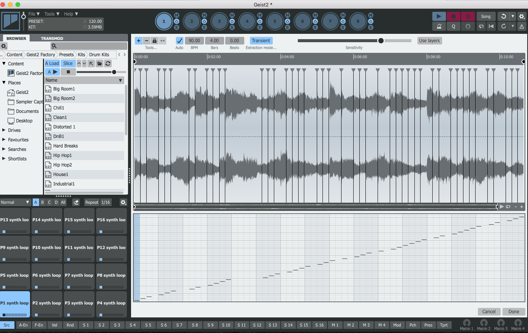This screenshot has height=333, width=528.
Task: Open the browser settings gear icon
Action: point(4,46)
